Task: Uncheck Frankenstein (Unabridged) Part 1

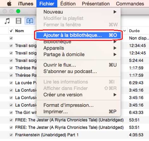Action: click(11, 135)
